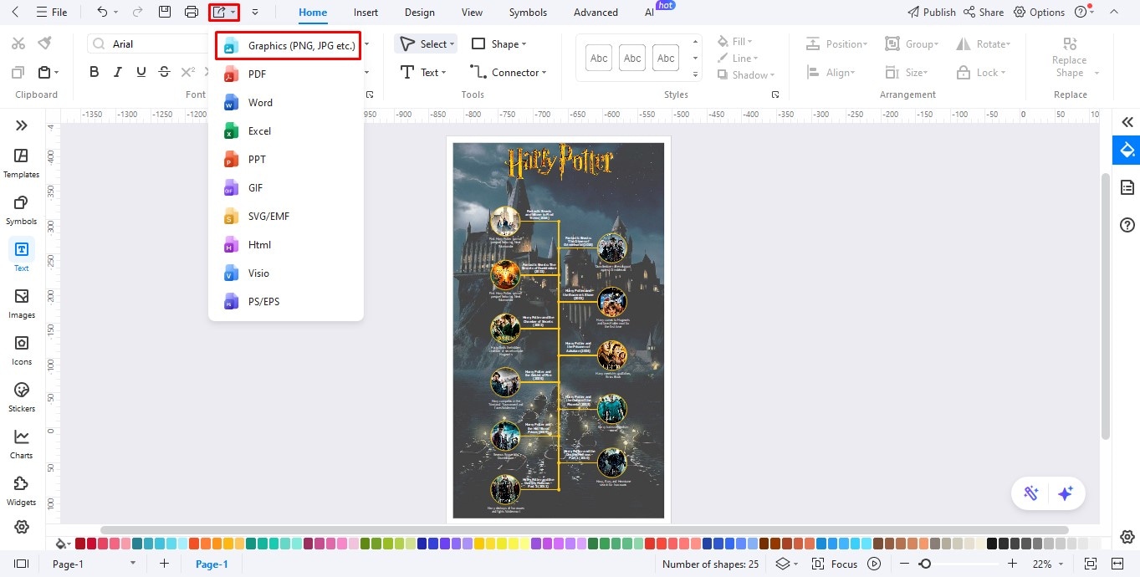
Task: Open the page settings icon on right sidebar
Action: (1127, 187)
